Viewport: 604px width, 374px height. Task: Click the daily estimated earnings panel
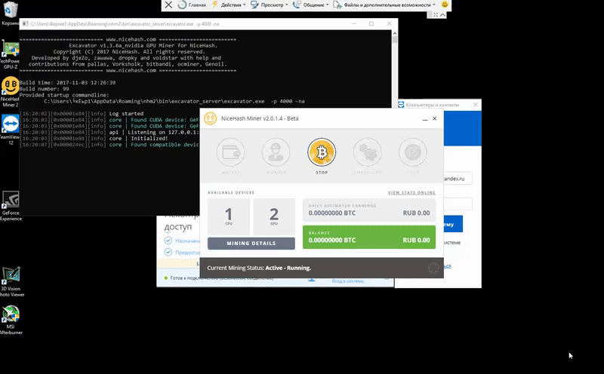369,210
